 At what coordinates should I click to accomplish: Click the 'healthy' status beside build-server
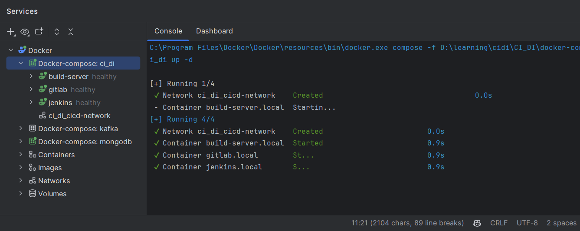tap(104, 76)
